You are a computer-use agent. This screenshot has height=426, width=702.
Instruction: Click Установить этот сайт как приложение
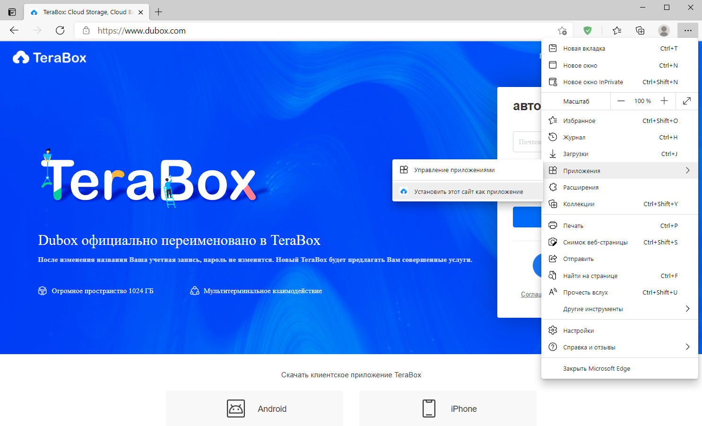coord(468,191)
